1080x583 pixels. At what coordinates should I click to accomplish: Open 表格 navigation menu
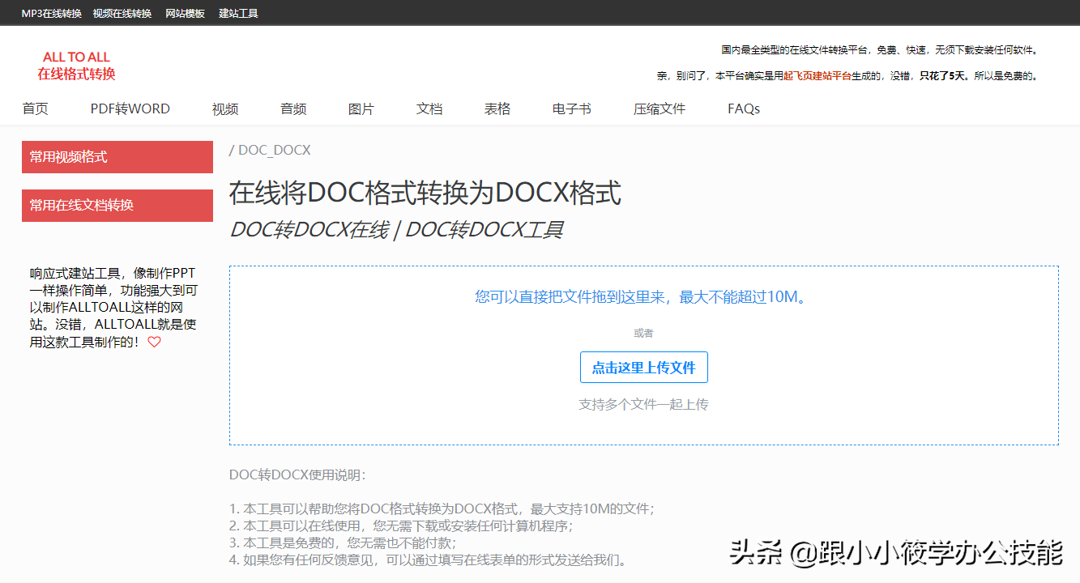click(x=497, y=109)
